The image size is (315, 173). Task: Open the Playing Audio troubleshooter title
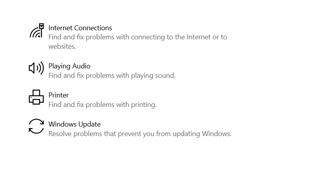(x=69, y=66)
